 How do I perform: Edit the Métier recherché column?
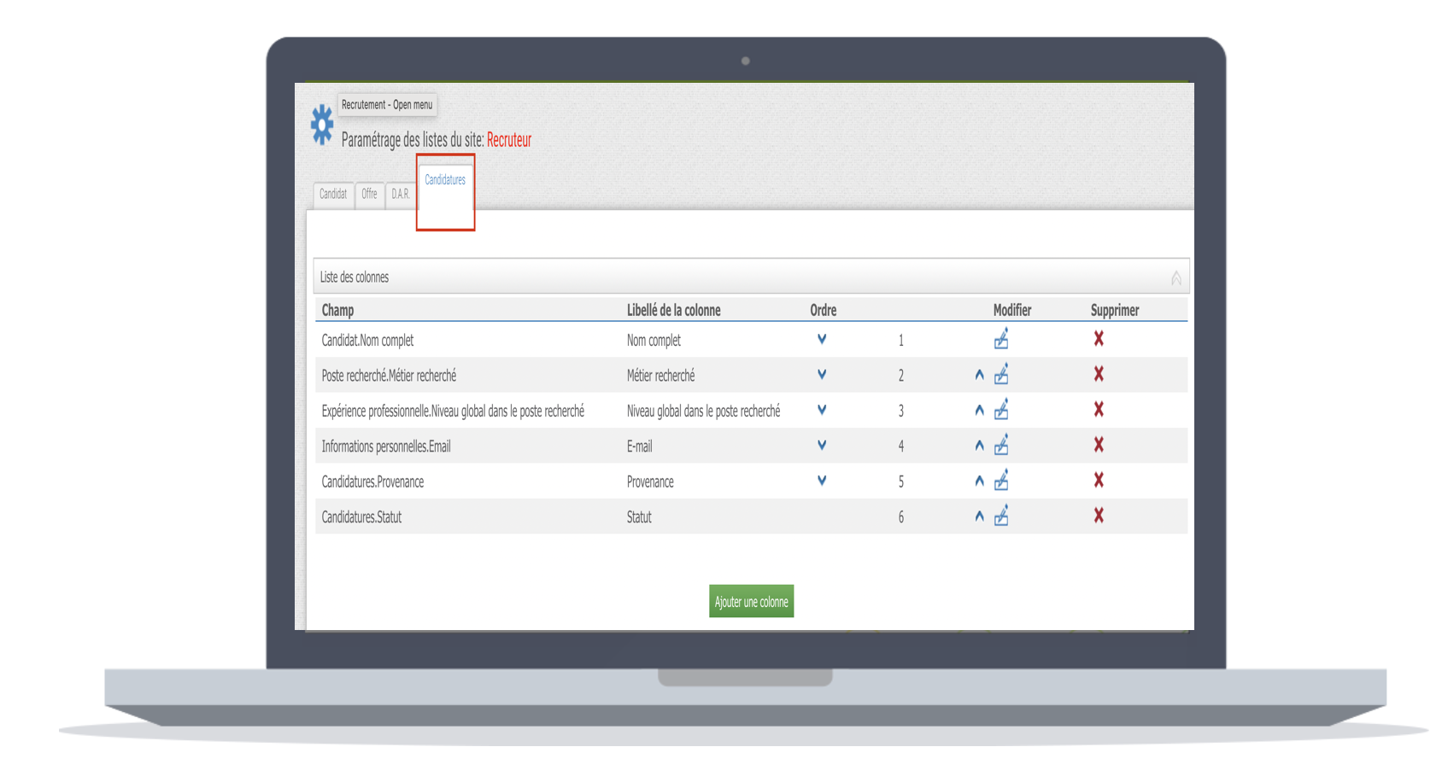(x=1001, y=375)
